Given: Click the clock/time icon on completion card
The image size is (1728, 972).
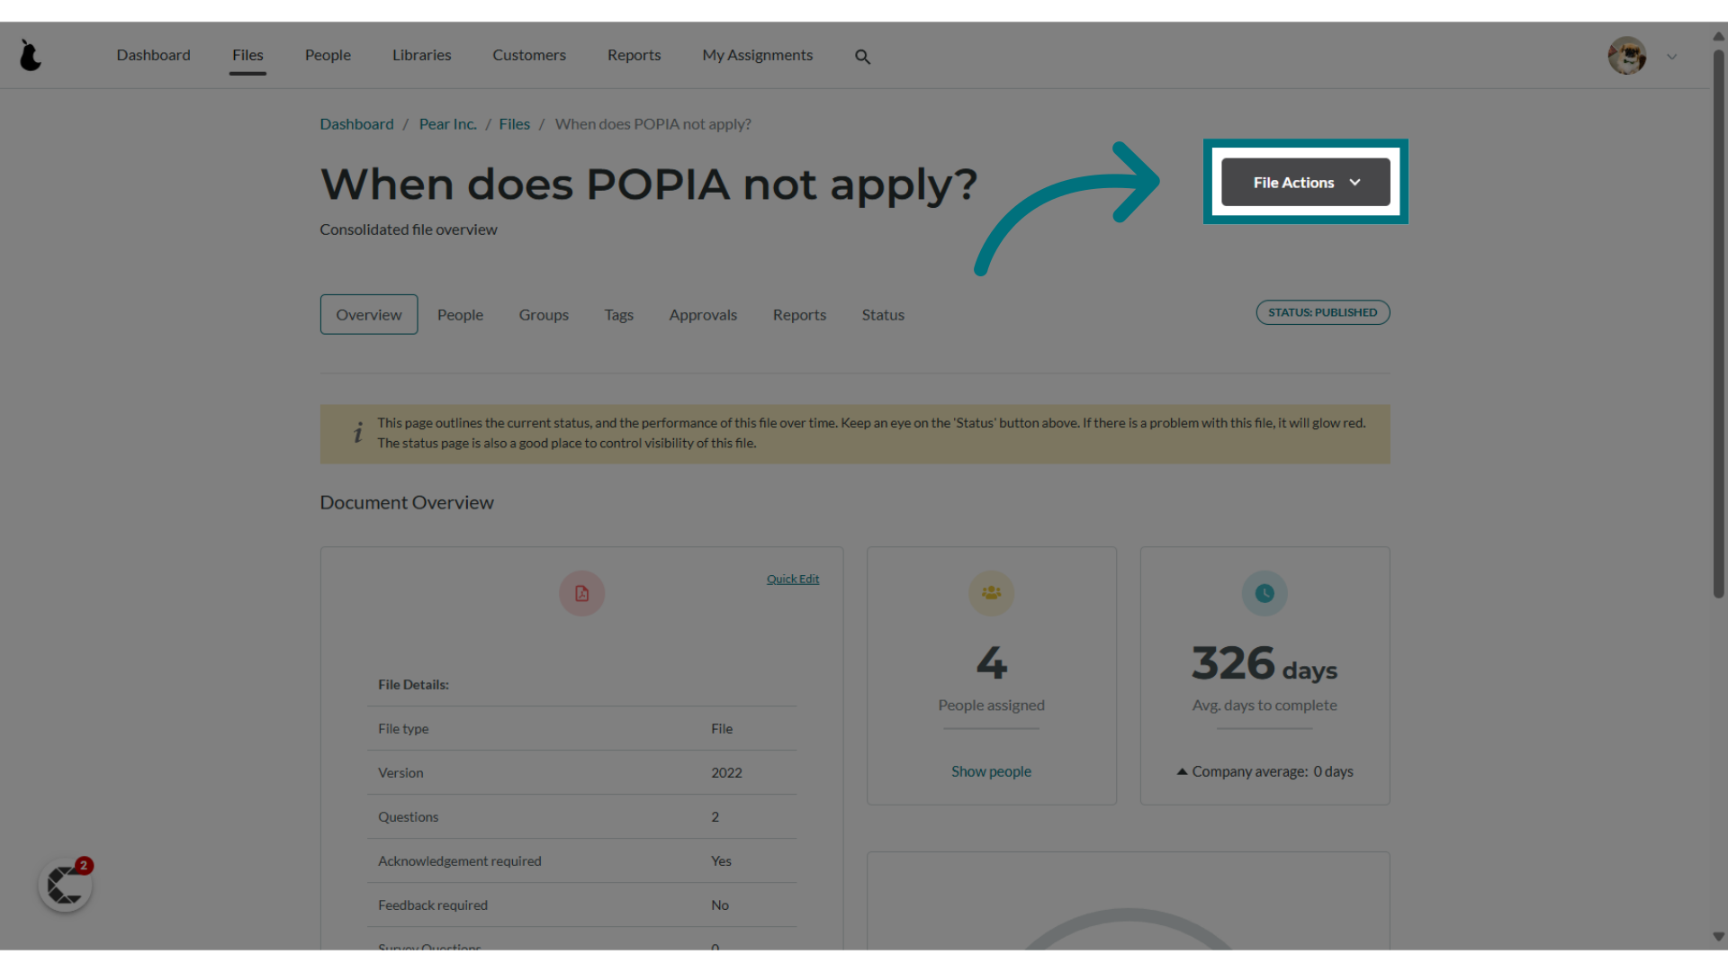Looking at the screenshot, I should tap(1264, 593).
